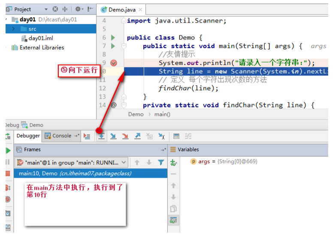This screenshot has width=335, height=239.
Task: Click Show Execution Point icon
Action: [x=87, y=136]
